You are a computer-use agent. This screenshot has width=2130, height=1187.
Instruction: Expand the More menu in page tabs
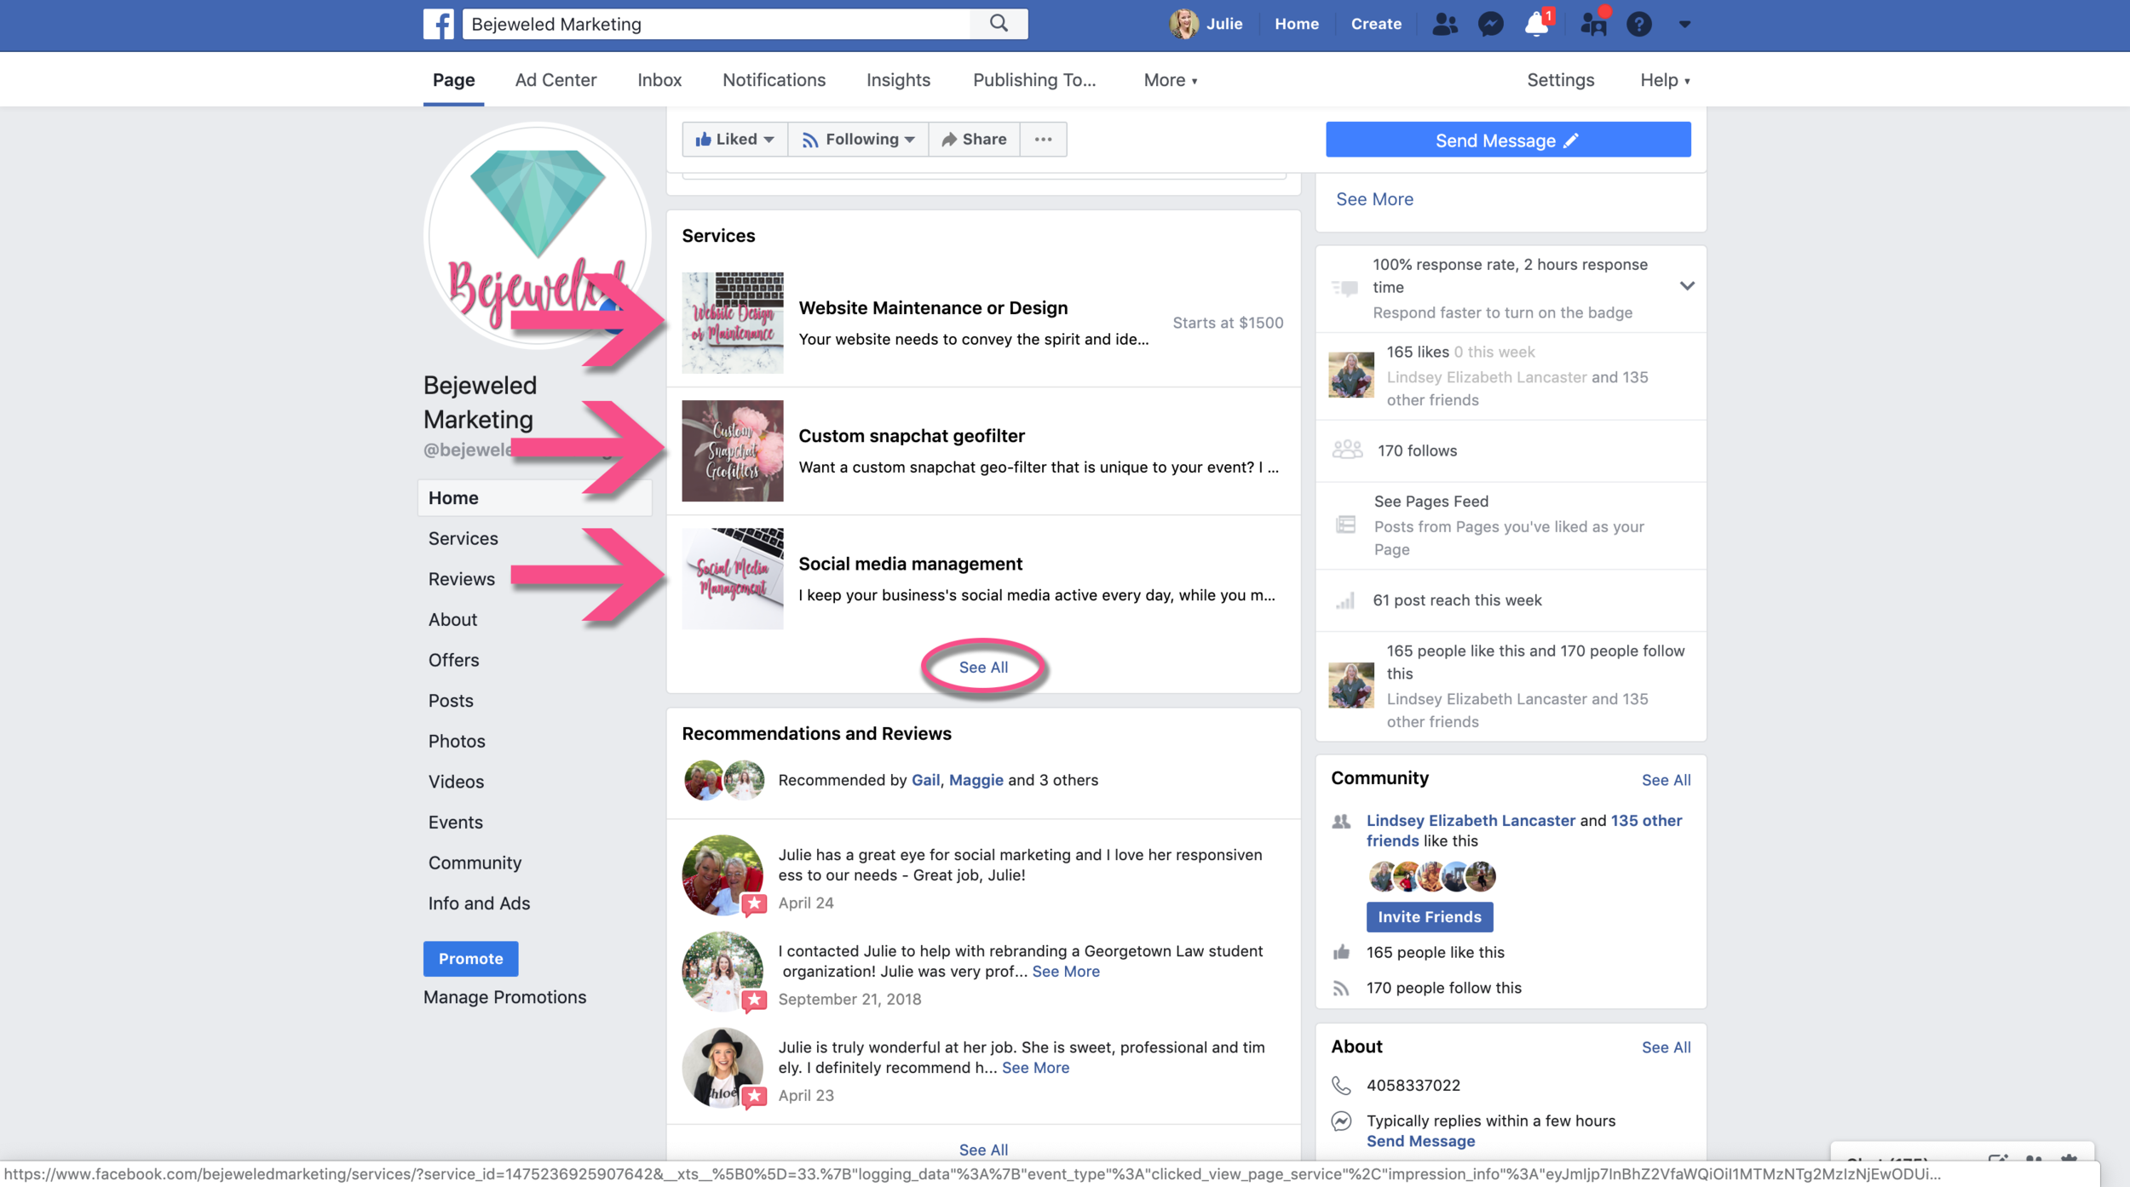click(x=1171, y=80)
